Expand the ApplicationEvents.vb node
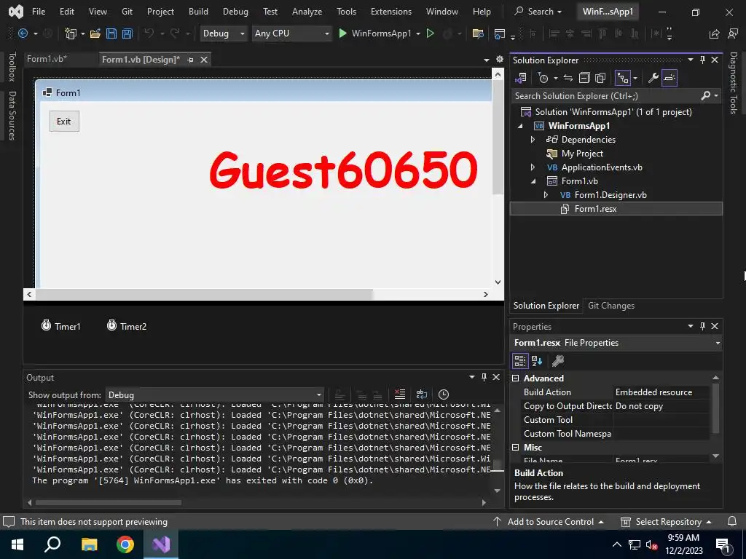The height and width of the screenshot is (559, 746). (x=533, y=167)
